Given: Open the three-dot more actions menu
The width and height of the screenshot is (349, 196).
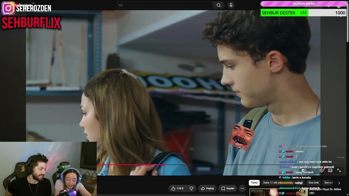Looking at the screenshot, I should point(242,188).
